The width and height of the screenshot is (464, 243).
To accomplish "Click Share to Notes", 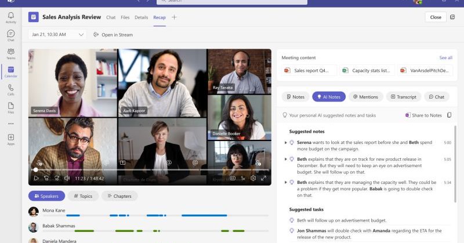I will [x=423, y=115].
